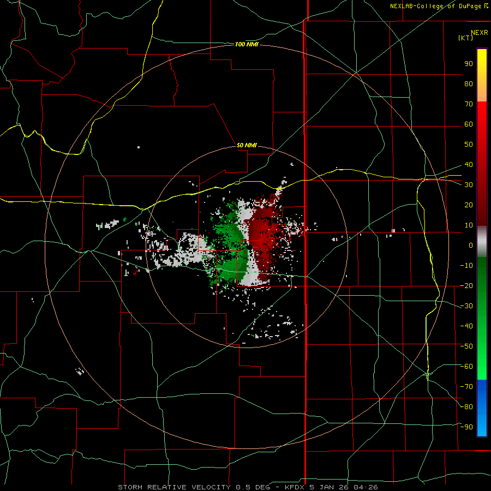Click the NEXR label at the top right
Viewport: 491px width, 491px height.
[480, 33]
